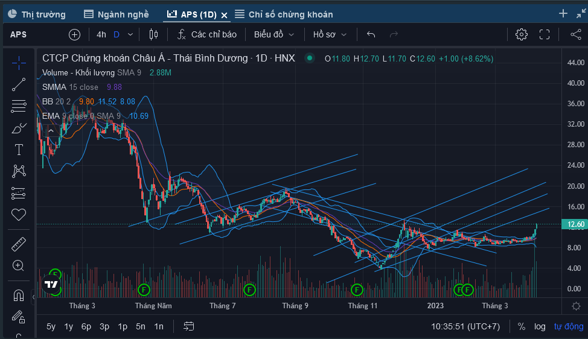Open the Fibonacci/horizontal lines tool
This screenshot has height=339, width=588.
tap(18, 106)
